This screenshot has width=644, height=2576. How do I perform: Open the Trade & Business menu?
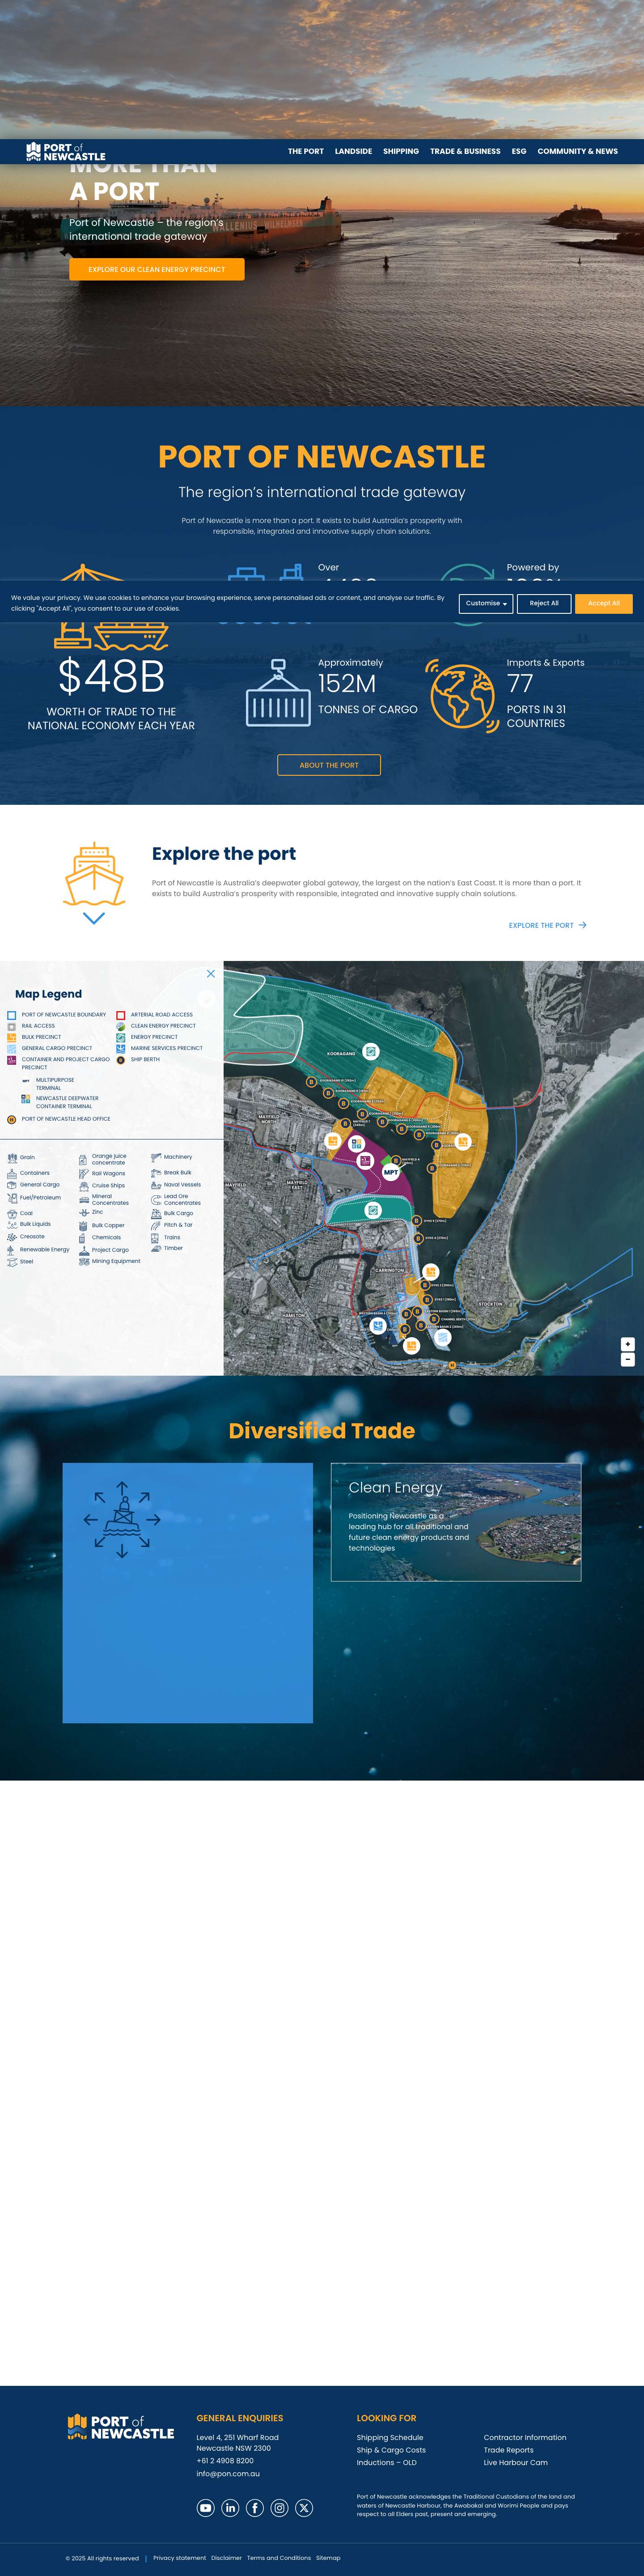click(x=465, y=152)
